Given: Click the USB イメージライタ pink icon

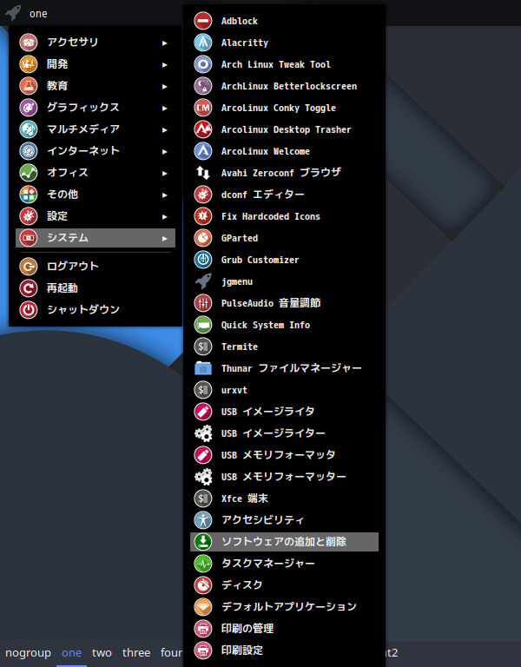Looking at the screenshot, I should click(x=203, y=412).
